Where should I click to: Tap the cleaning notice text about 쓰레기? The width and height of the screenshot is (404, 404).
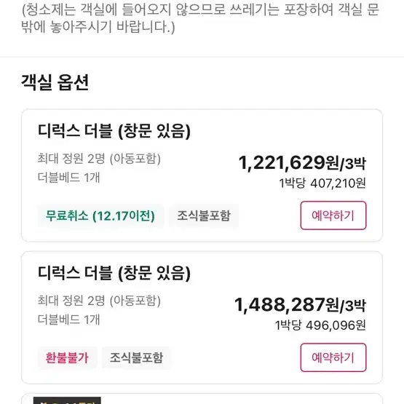(x=200, y=18)
